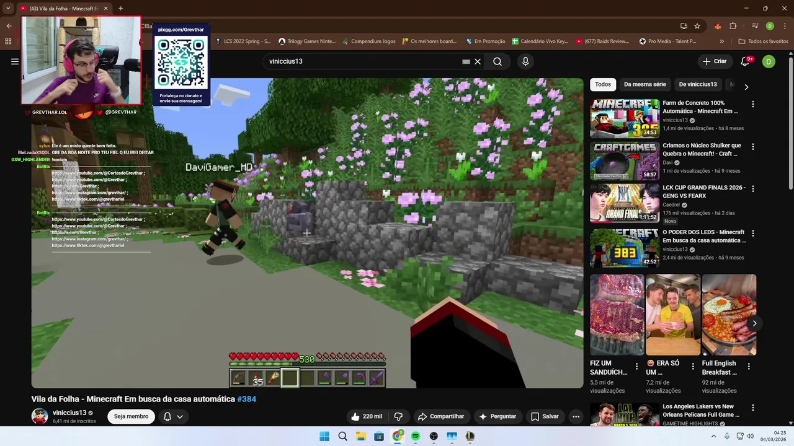Viewport: 794px width, 446px height.
Task: Open LCK CUP GRAND FINALS 2026 video title
Action: [x=704, y=191]
